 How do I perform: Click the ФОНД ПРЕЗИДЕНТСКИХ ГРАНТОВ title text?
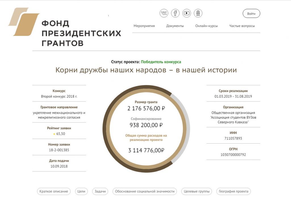pyautogui.click(x=81, y=33)
